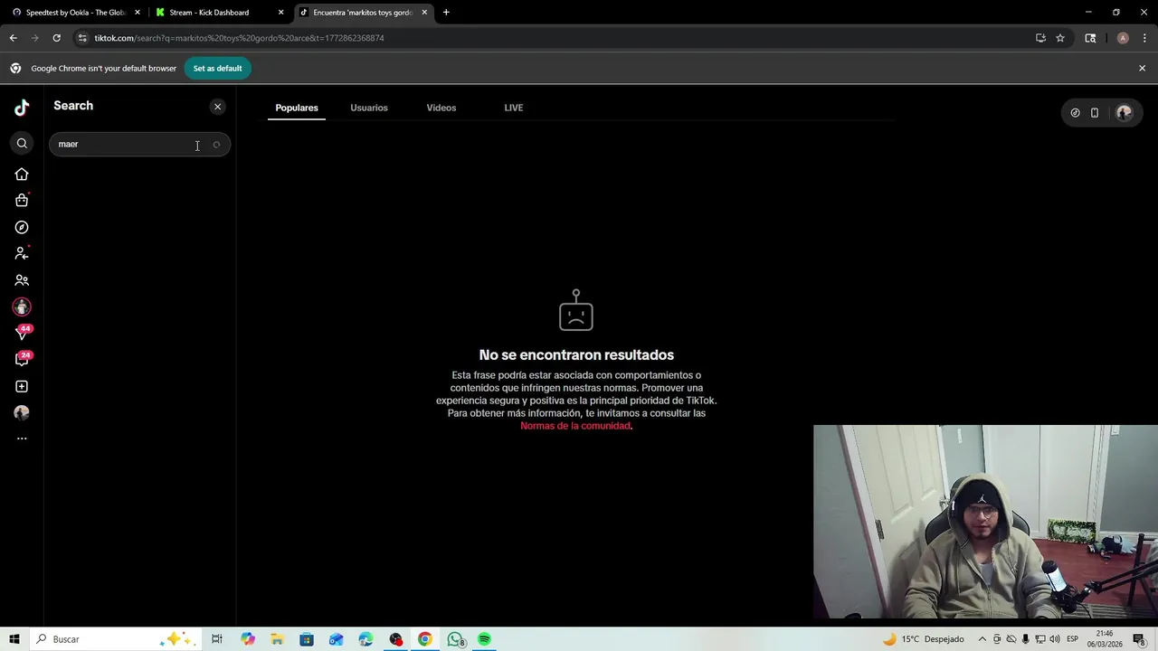Show hidden system tray icons chevron
Viewport: 1158px width, 651px height.
pos(983,639)
